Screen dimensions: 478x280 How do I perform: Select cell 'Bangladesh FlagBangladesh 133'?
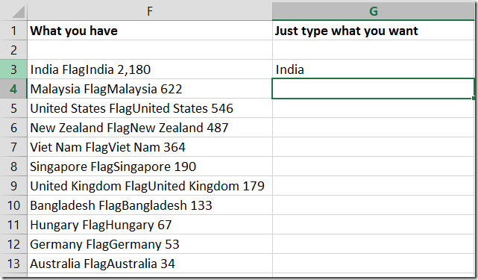[x=150, y=205]
